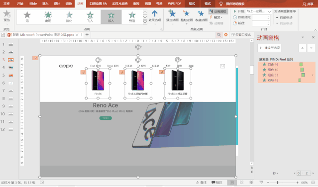Viewport: 318px width, 187px height.
Task: Open the 幻灯片放映 slideshow tab
Action: click(x=120, y=3)
